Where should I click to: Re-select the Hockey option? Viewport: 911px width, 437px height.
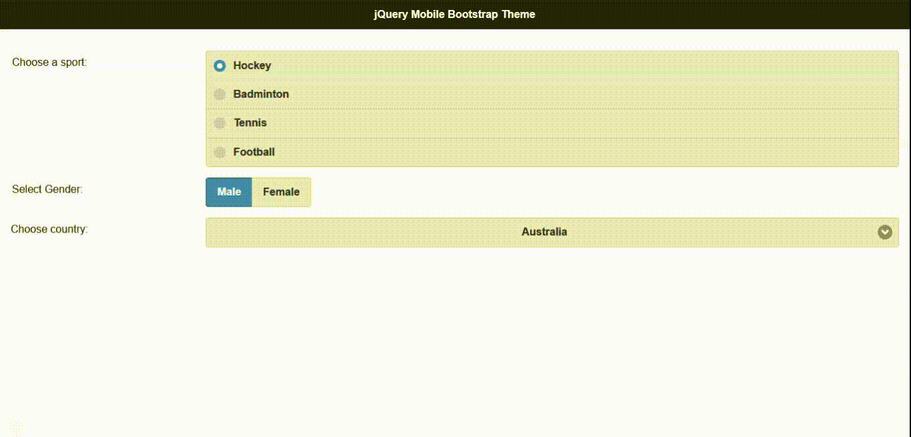(x=251, y=65)
